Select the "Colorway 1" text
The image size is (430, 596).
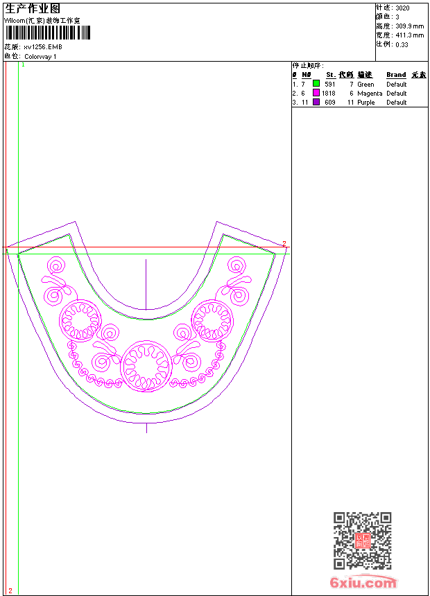pos(40,57)
